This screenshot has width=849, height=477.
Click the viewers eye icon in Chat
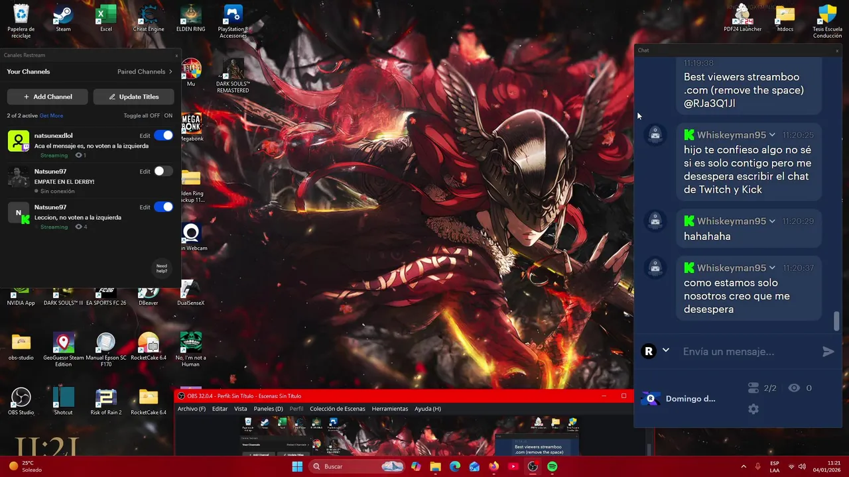(x=794, y=388)
